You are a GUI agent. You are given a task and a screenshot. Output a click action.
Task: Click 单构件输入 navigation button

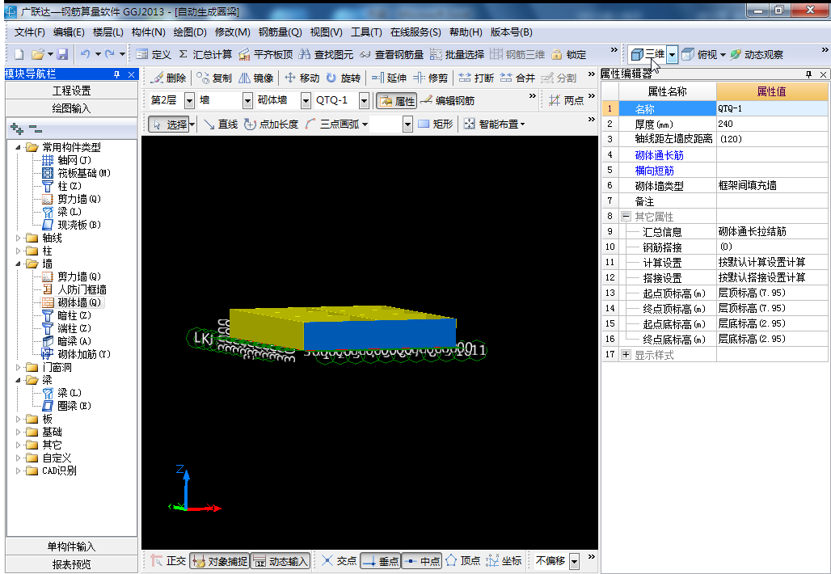72,547
